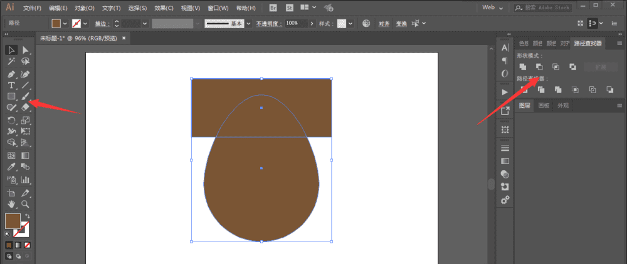
Task: Select the Type (T) tool
Action: pyautogui.click(x=11, y=85)
